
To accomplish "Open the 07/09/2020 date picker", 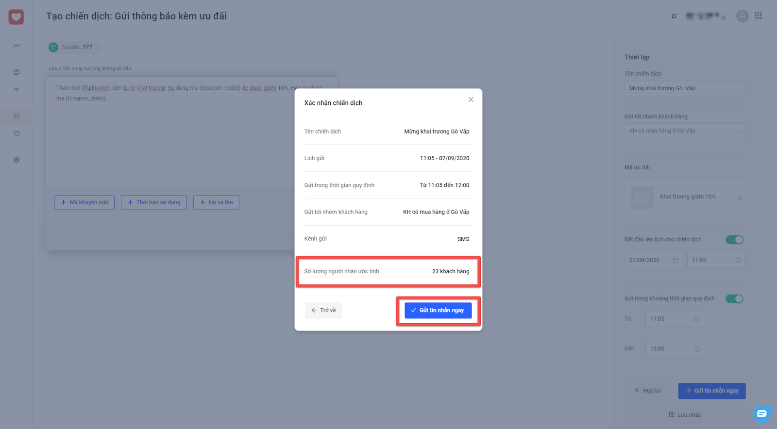I will [x=654, y=260].
